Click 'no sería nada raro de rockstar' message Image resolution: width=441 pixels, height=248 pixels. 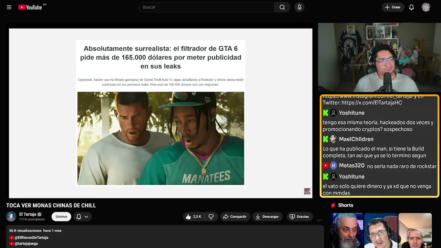402,166
